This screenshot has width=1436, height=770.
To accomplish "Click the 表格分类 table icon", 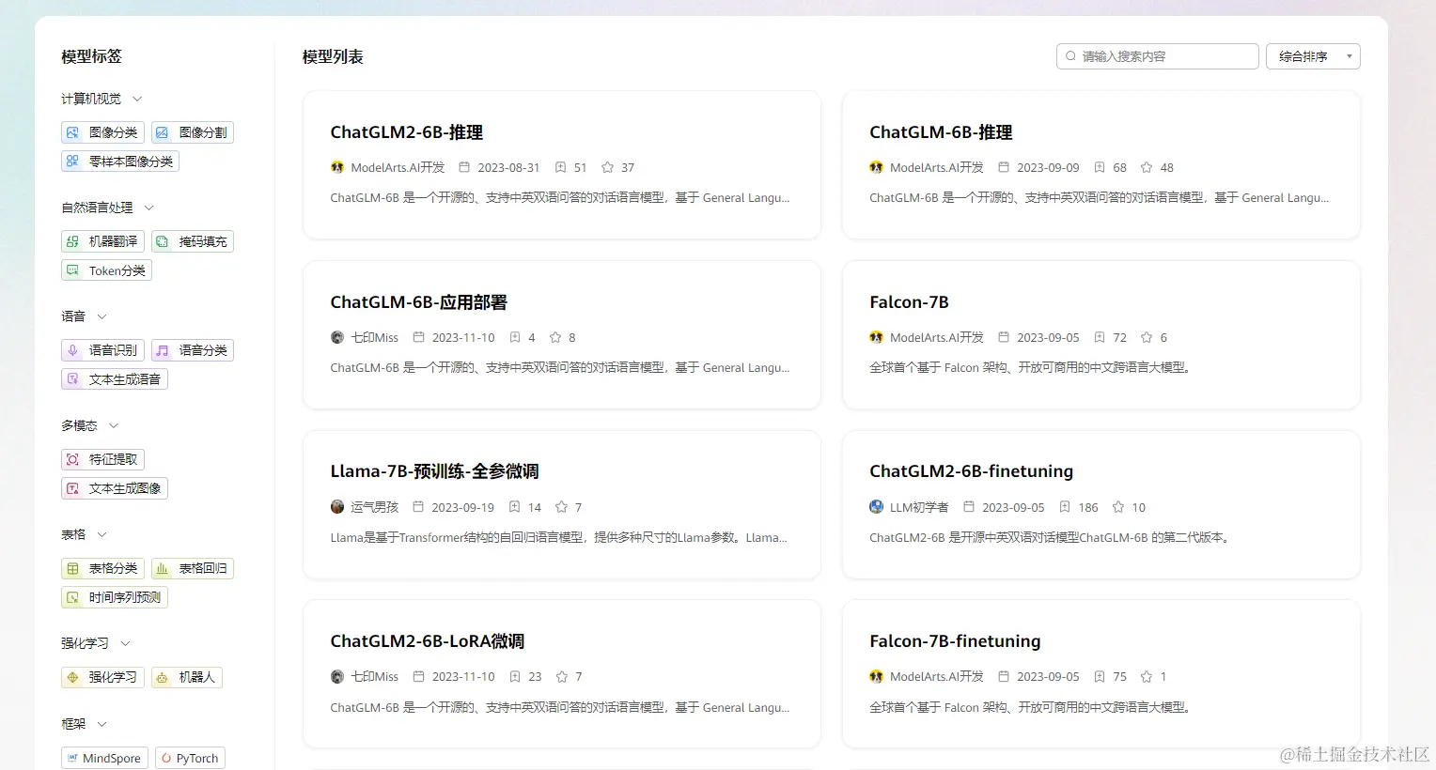I will click(x=72, y=568).
